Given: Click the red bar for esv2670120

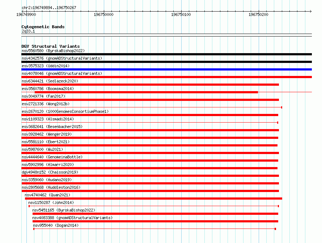Looking at the screenshot, I should point(150,115).
